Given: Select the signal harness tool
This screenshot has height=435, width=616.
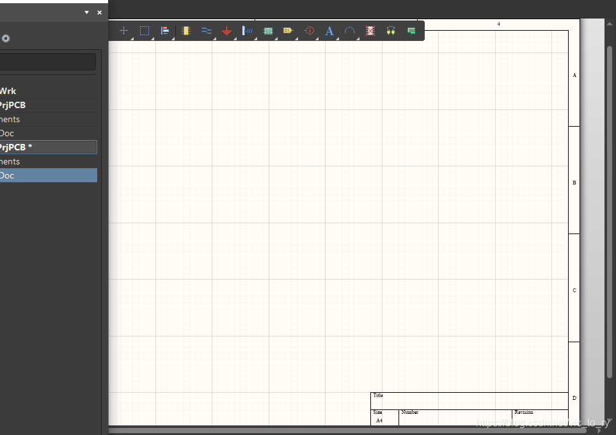Looking at the screenshot, I should [247, 31].
